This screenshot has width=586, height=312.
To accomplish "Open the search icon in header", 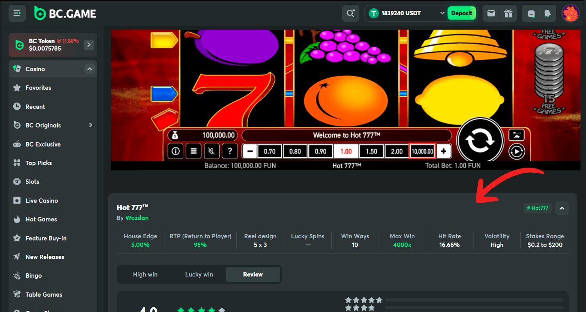I will 351,13.
